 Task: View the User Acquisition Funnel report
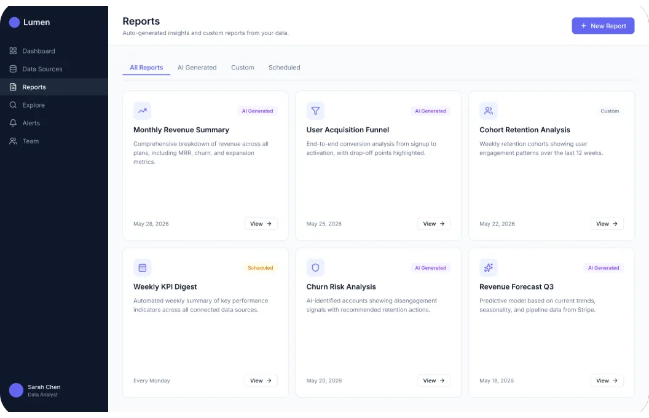pos(434,224)
